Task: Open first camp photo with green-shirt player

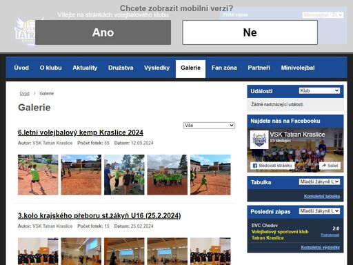Action: click(x=38, y=175)
